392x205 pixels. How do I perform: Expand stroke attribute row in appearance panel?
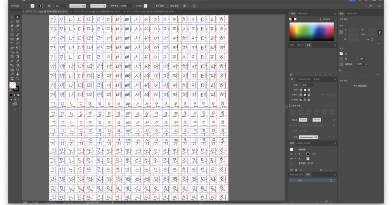[295, 154]
